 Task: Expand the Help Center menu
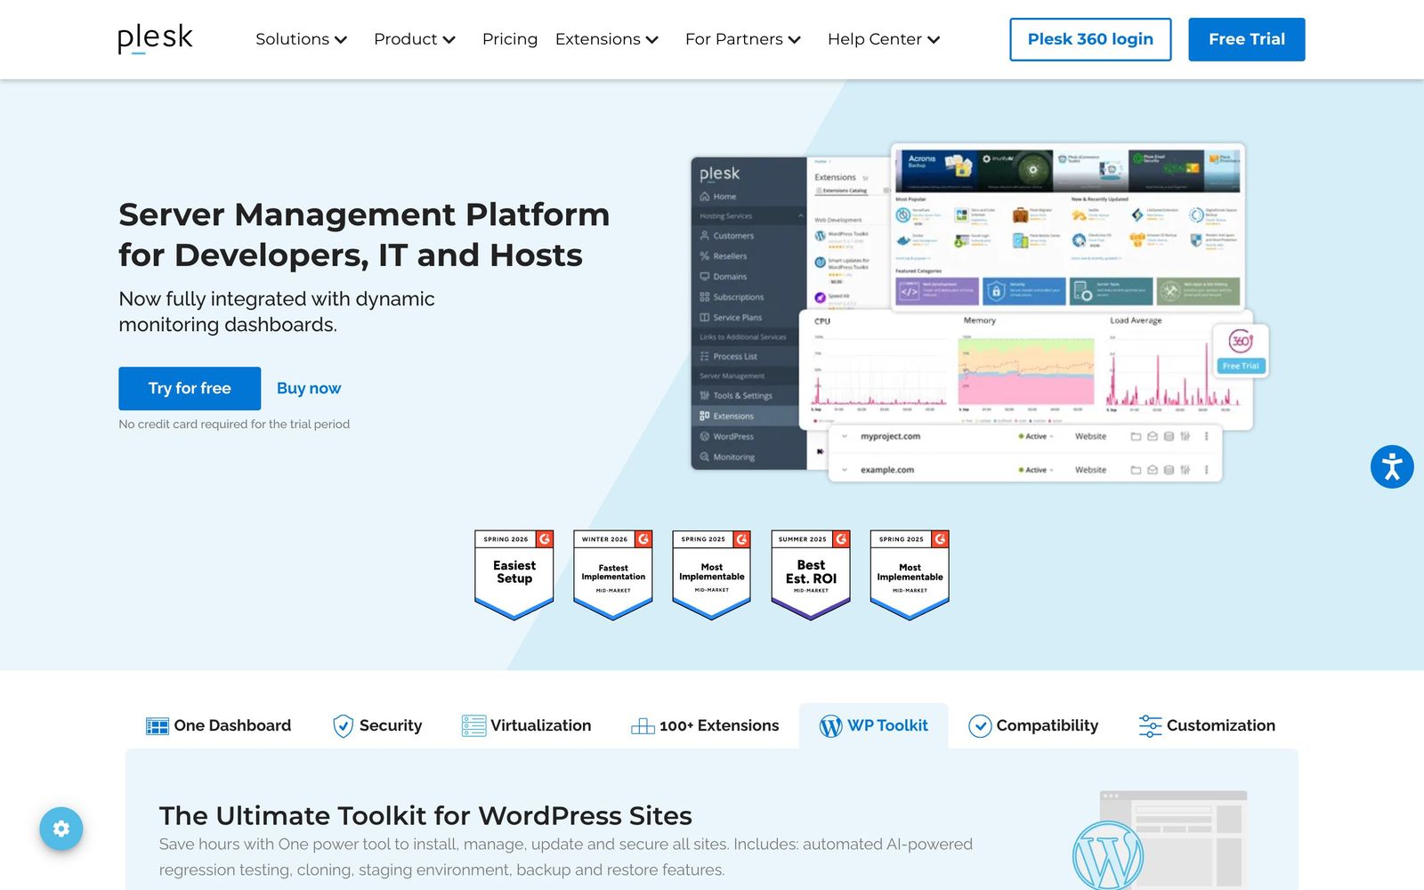884,39
